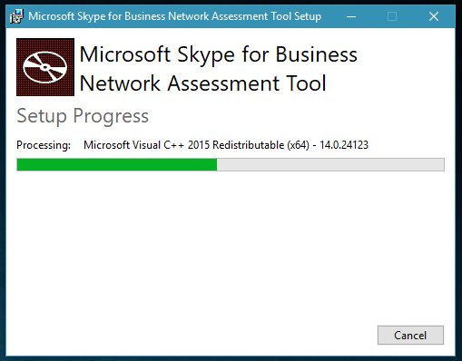Close the setup window with X
This screenshot has height=361, width=462.
pos(434,16)
